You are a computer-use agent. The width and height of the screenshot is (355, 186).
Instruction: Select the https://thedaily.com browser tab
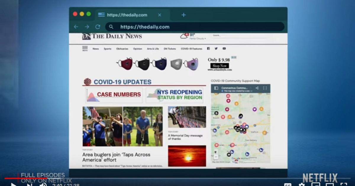coord(133,15)
